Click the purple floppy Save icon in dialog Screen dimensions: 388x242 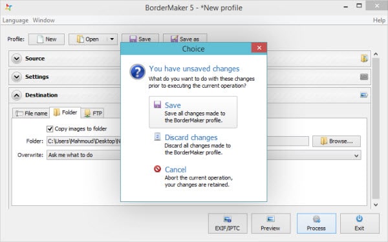tap(157, 105)
